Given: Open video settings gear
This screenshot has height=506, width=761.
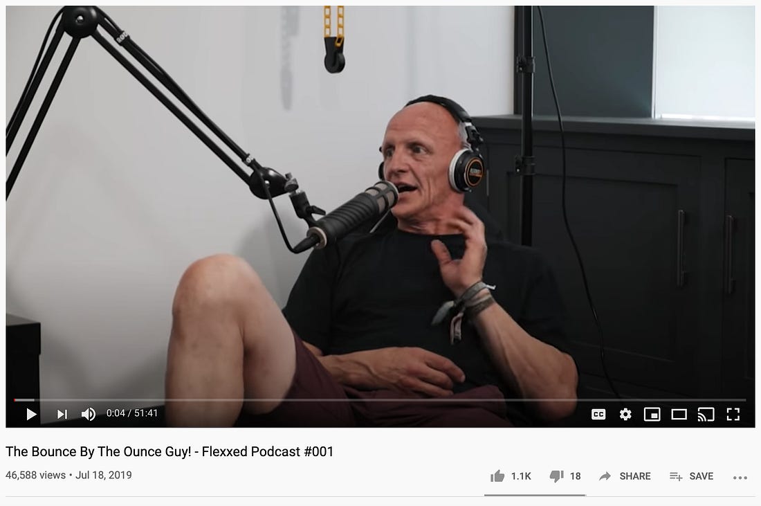Looking at the screenshot, I should [x=625, y=414].
